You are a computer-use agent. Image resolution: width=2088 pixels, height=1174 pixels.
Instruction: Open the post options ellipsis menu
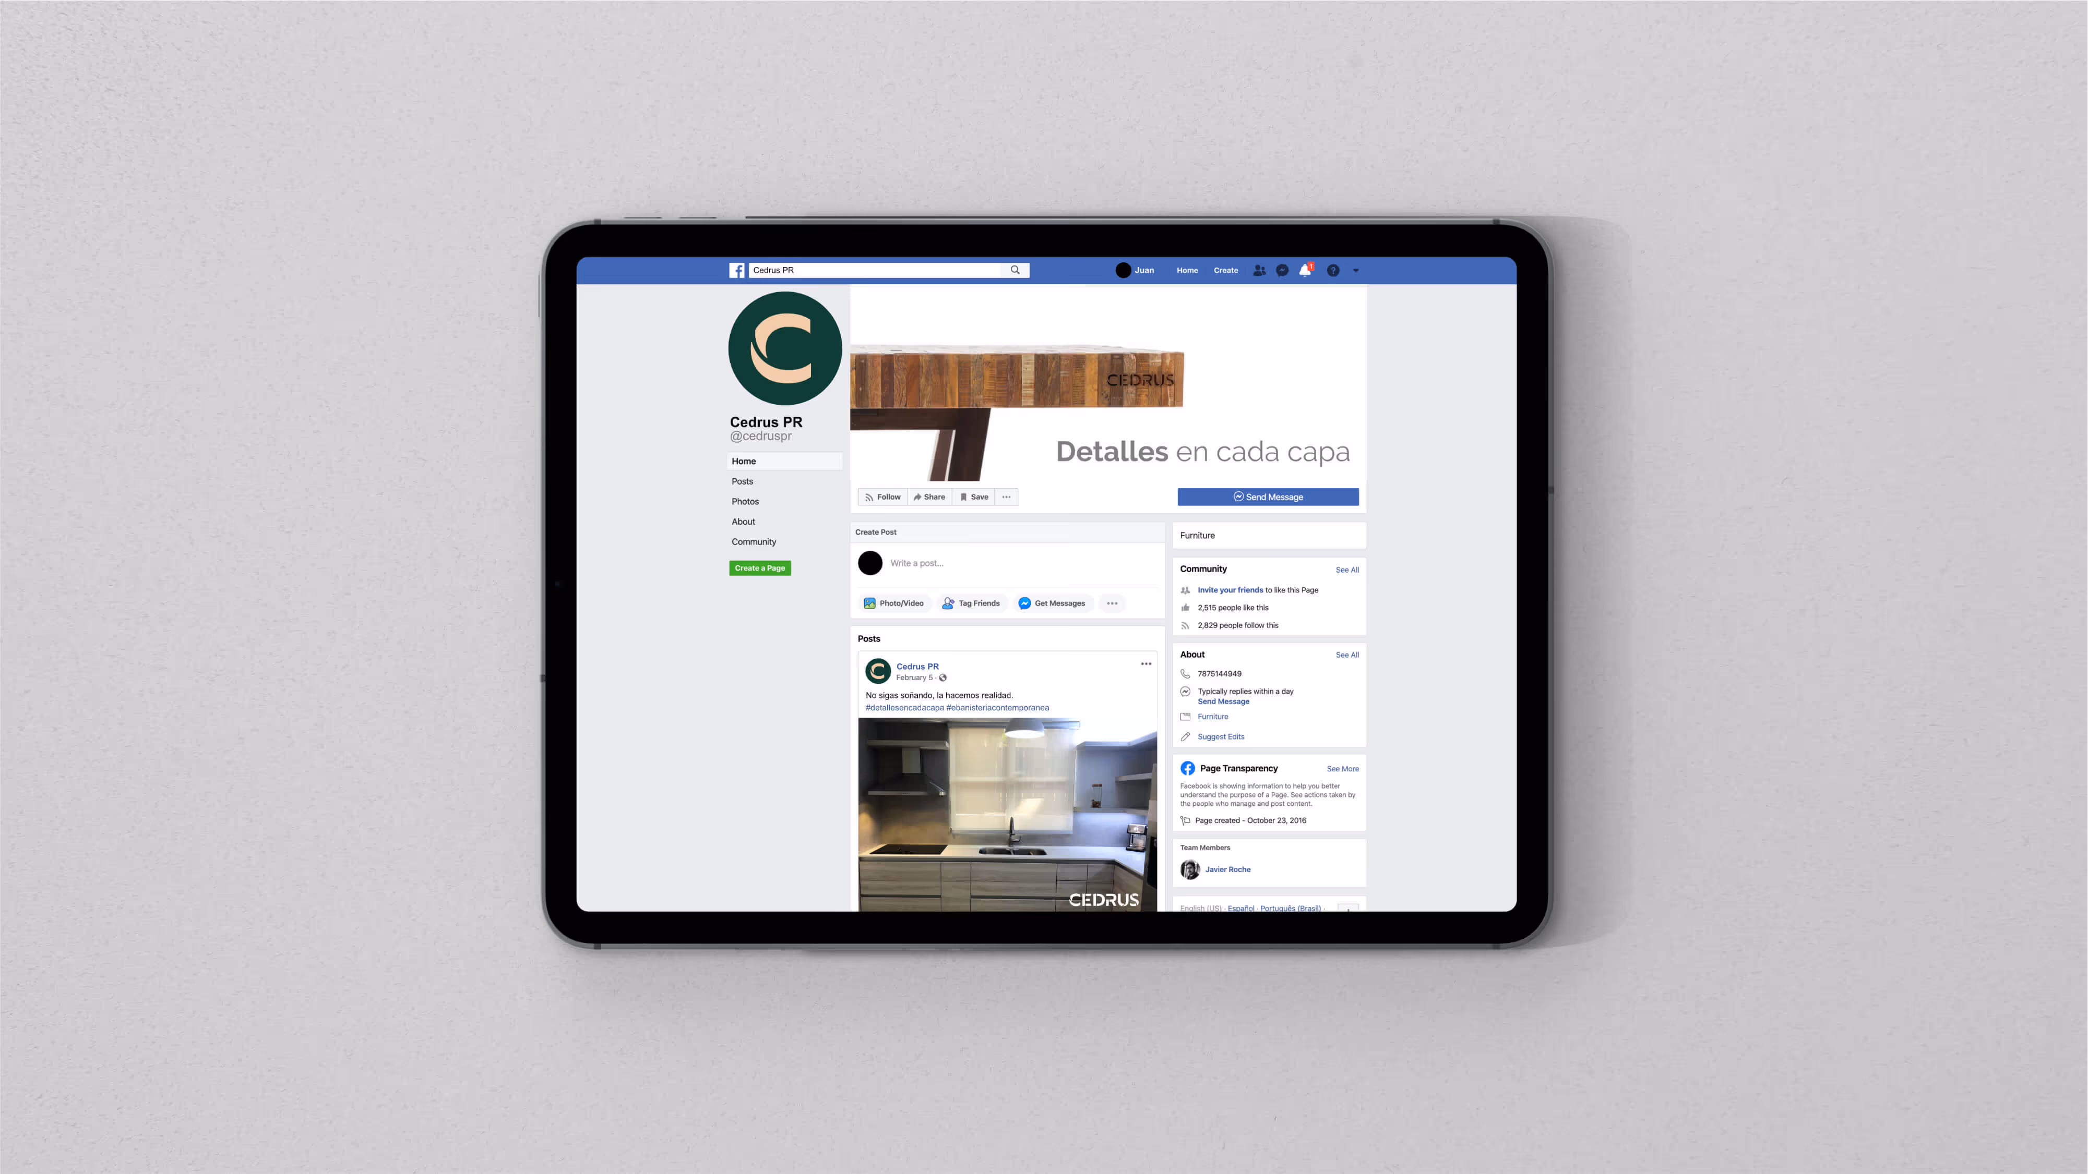1146,664
